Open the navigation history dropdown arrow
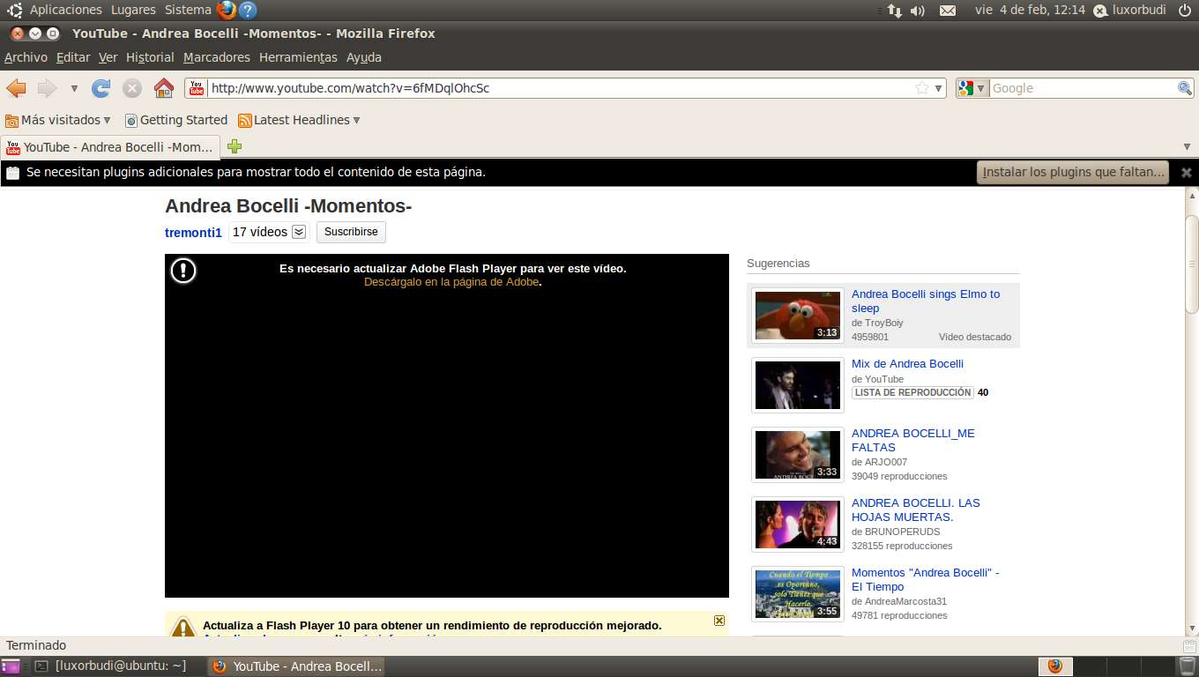Image resolution: width=1199 pixels, height=677 pixels. tap(74, 88)
